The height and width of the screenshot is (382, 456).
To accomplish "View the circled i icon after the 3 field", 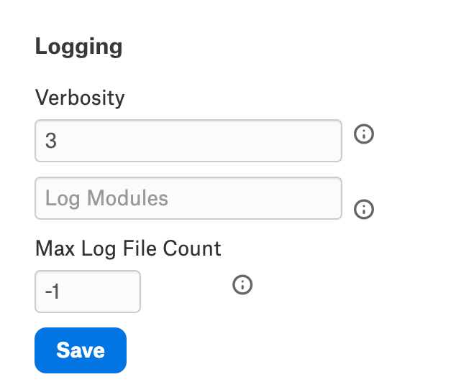I will pos(363,134).
